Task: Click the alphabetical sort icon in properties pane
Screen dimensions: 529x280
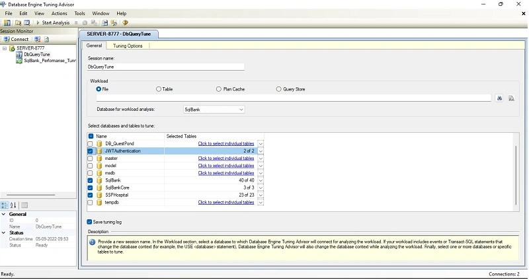Action: 13,205
